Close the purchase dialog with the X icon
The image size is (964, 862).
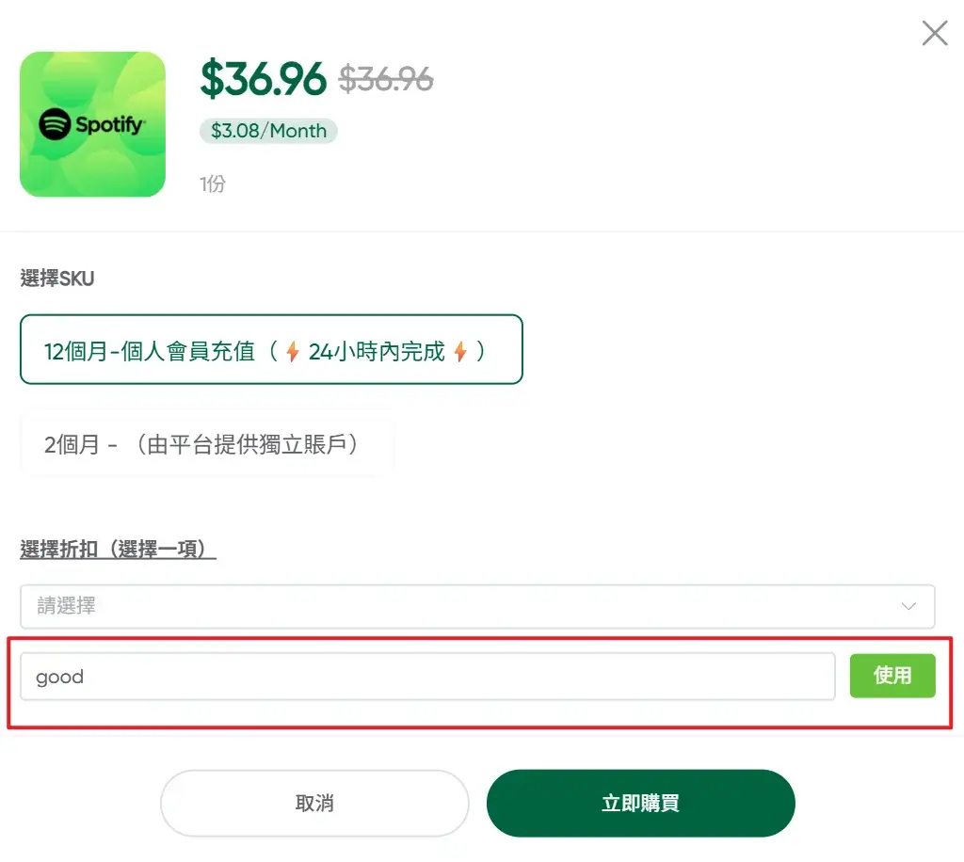click(934, 34)
